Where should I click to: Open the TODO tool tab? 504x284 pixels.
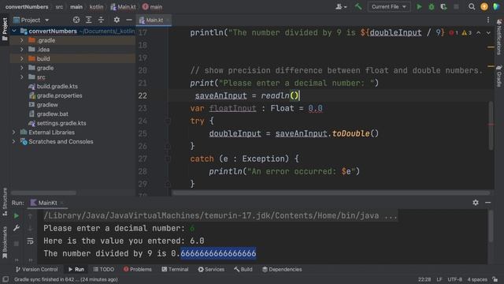pos(103,270)
